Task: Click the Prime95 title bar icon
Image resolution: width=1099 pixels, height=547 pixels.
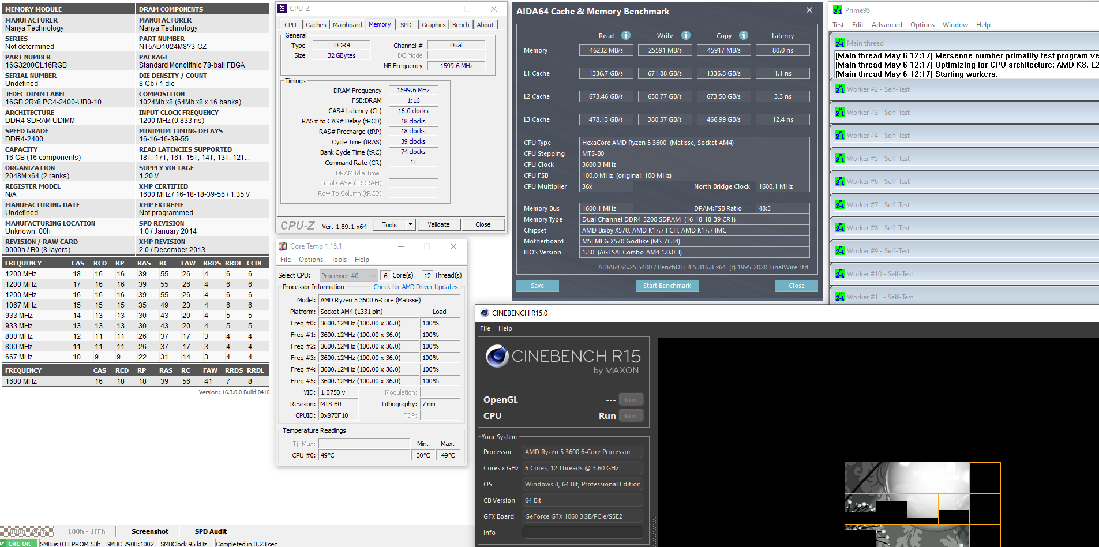Action: pos(838,10)
